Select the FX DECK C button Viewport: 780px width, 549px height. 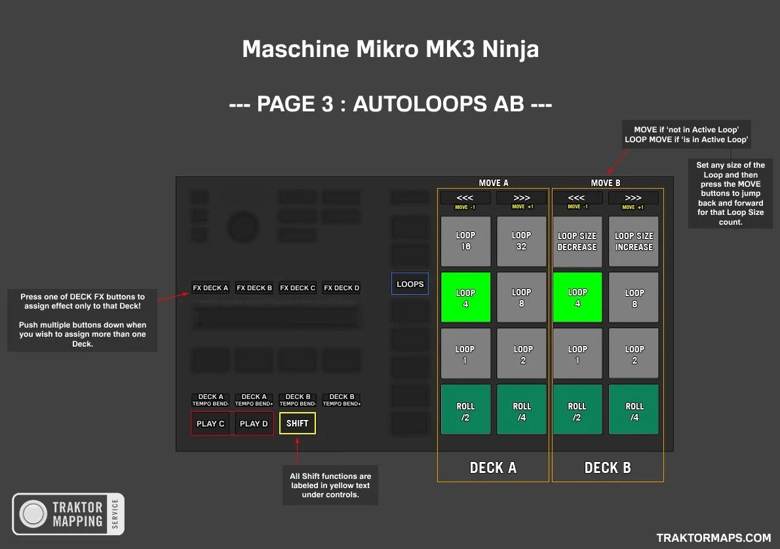[x=298, y=288]
